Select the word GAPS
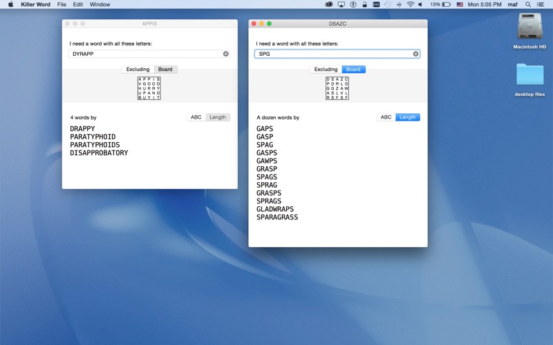The image size is (553, 345). pos(265,129)
